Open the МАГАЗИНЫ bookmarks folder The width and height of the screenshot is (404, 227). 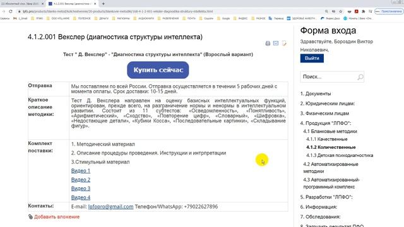(121, 18)
